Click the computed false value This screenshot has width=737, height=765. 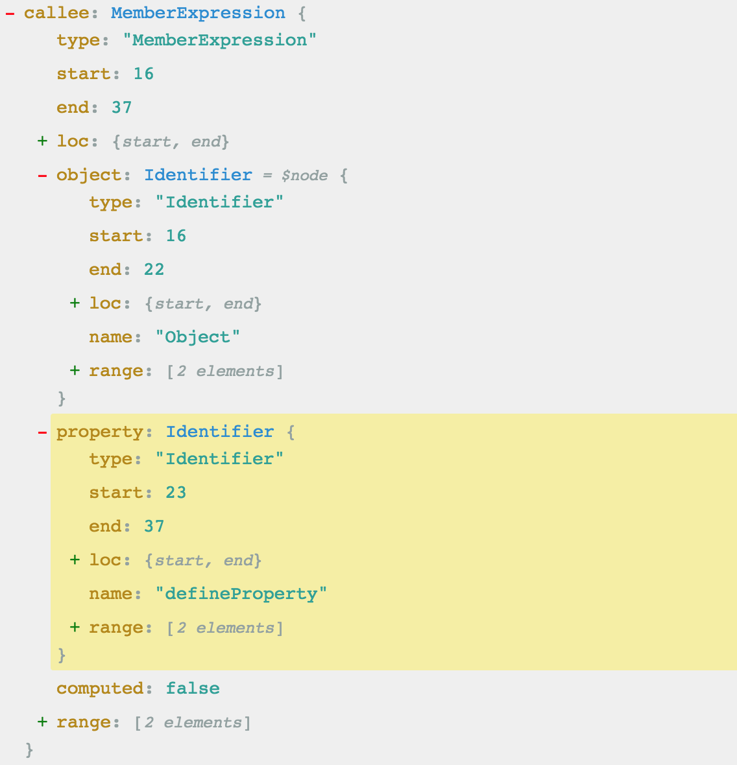[193, 688]
